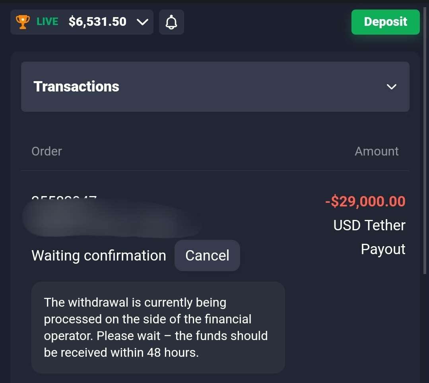The width and height of the screenshot is (429, 383).
Task: Click the USD Tether payment method
Action: (x=369, y=226)
